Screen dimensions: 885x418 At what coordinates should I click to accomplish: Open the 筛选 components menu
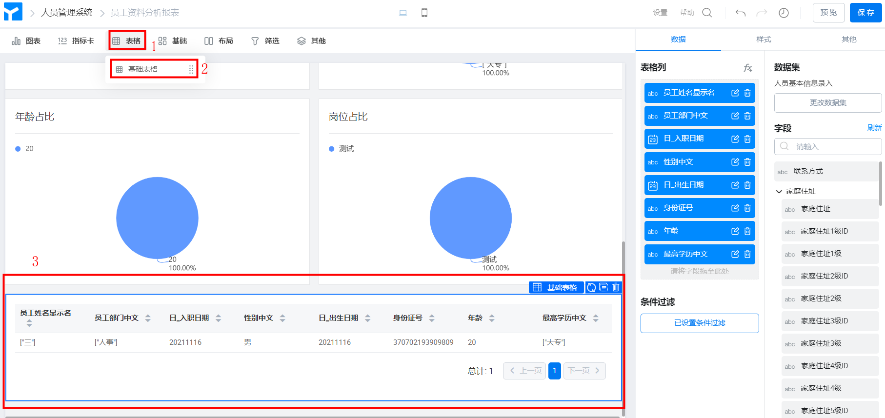265,41
